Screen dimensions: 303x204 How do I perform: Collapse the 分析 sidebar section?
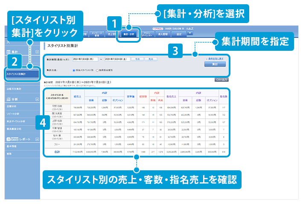(37, 99)
